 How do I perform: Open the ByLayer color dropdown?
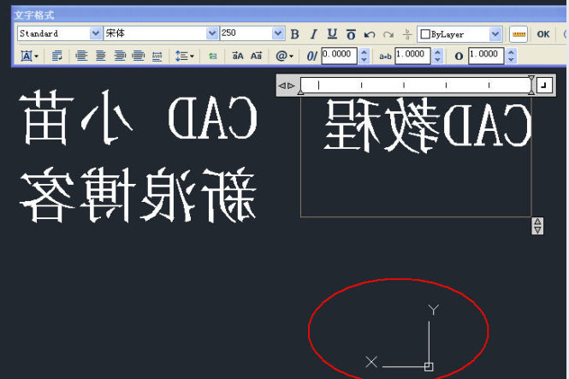[x=495, y=34]
